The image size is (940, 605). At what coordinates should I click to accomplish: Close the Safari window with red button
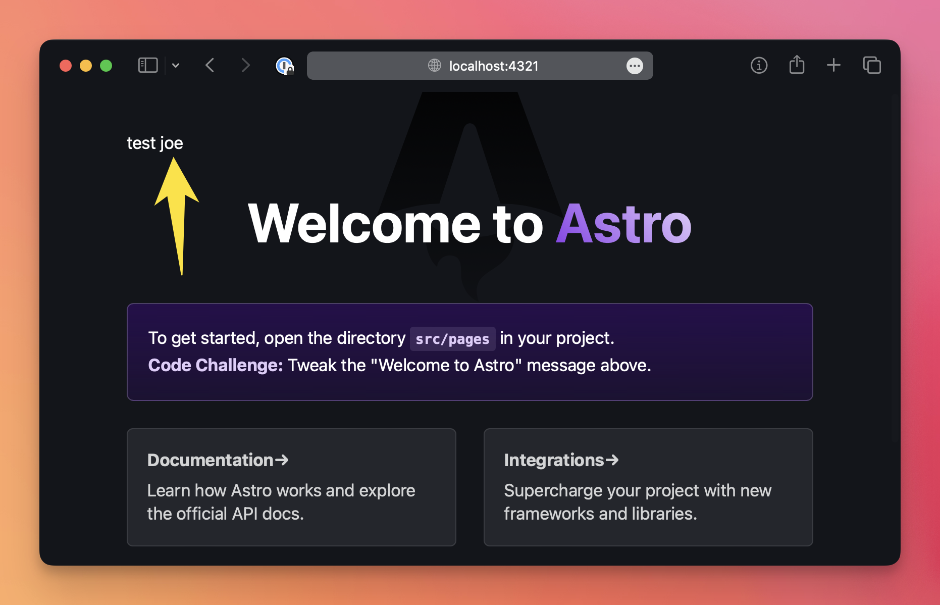tap(66, 66)
